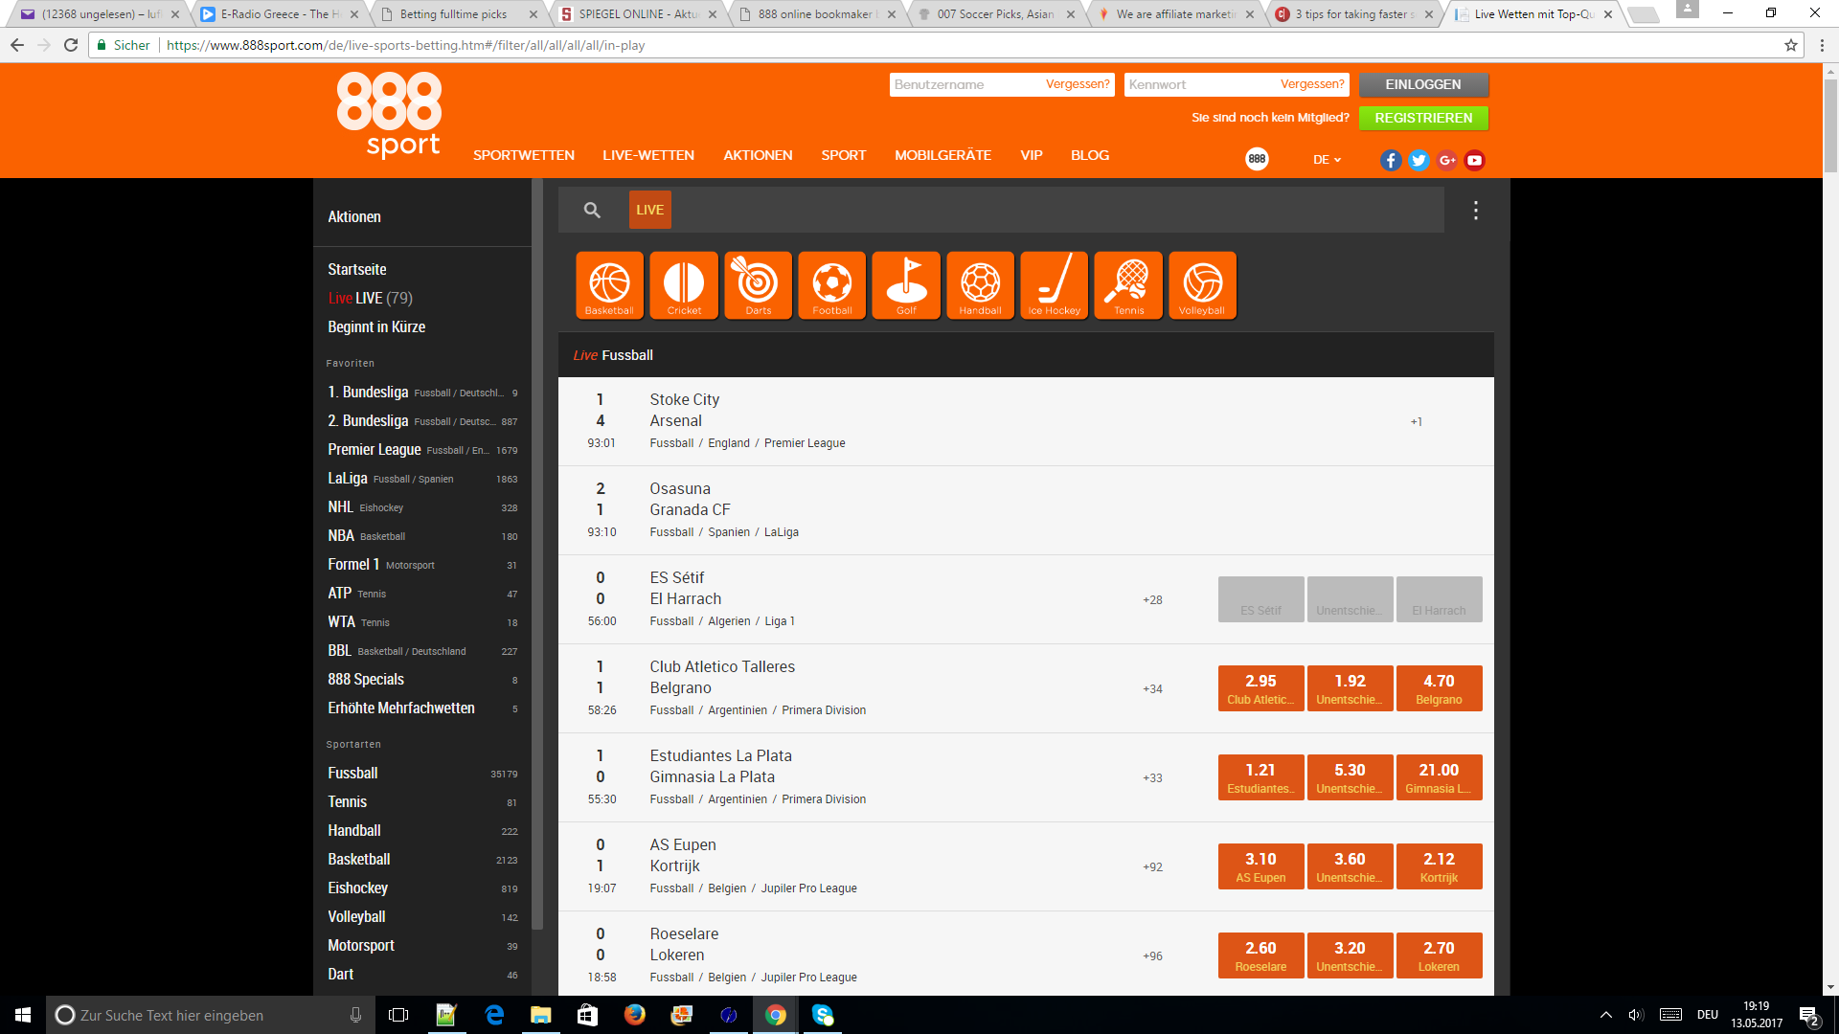
Task: Click the Windows search box
Action: [x=211, y=1015]
